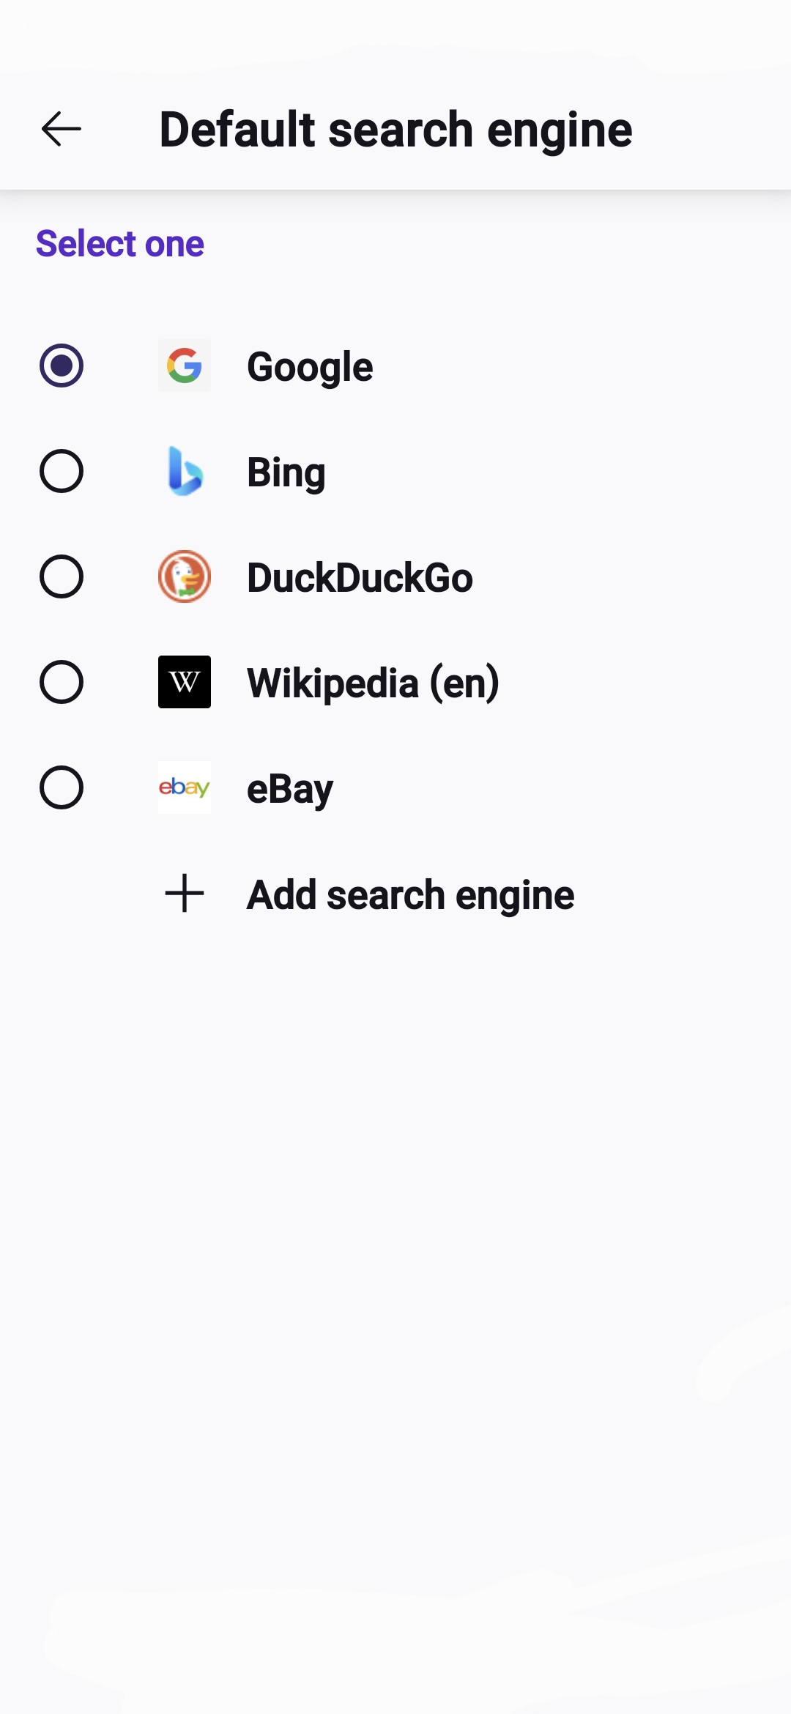Open Add search engine option
This screenshot has width=791, height=1714.
(x=410, y=895)
